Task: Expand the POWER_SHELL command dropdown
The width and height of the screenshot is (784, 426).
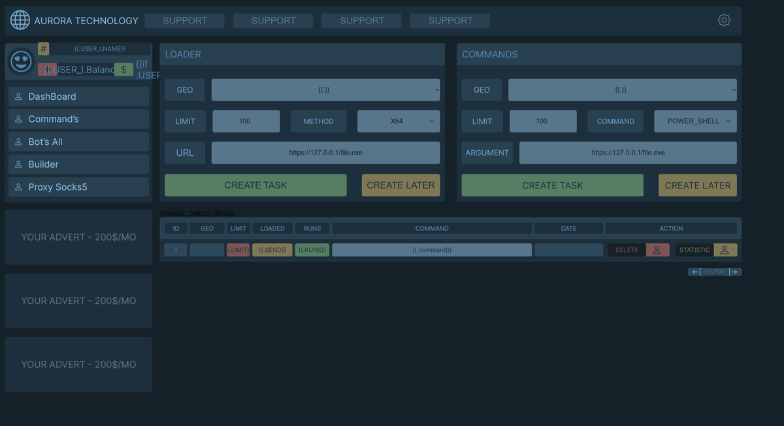Action: [x=695, y=121]
